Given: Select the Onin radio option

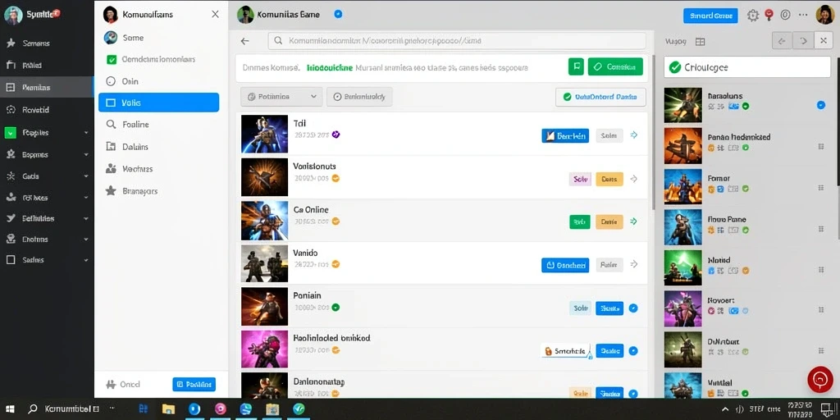Looking at the screenshot, I should point(111,81).
